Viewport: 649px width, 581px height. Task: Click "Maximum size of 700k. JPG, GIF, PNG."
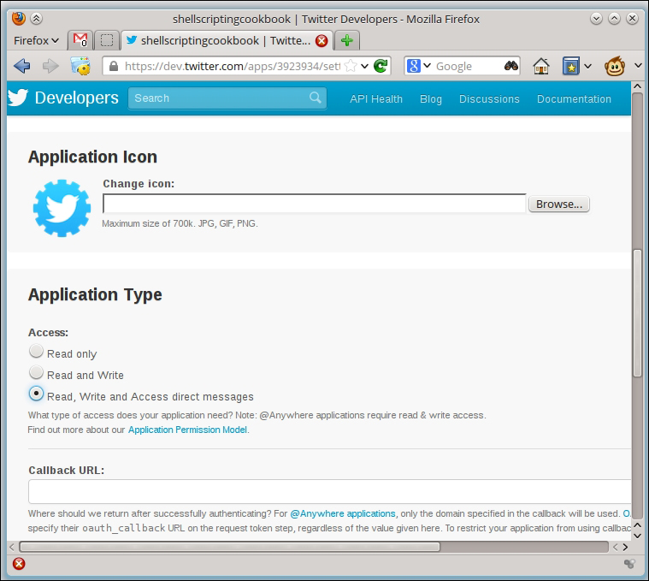click(180, 223)
